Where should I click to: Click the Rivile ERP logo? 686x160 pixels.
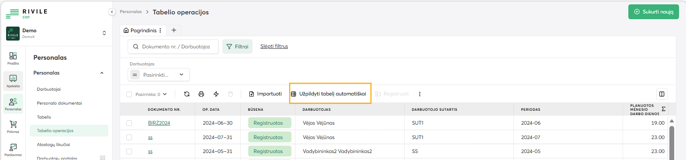point(27,14)
